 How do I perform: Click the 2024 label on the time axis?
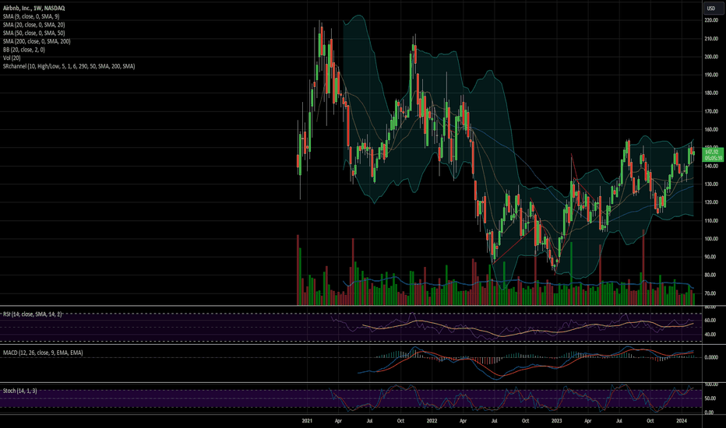click(x=682, y=421)
